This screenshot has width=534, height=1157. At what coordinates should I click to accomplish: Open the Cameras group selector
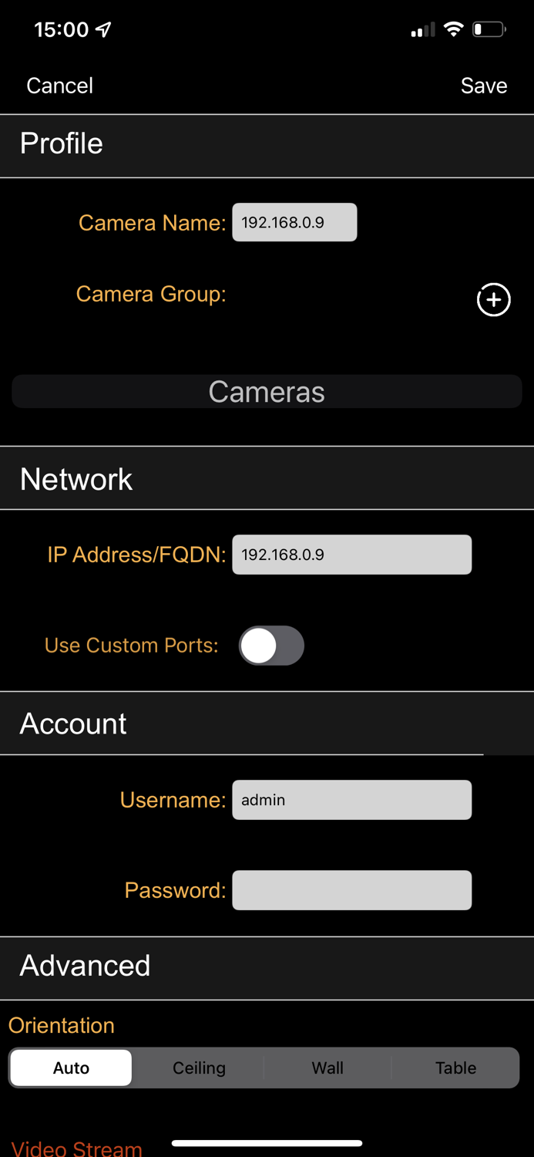(267, 391)
